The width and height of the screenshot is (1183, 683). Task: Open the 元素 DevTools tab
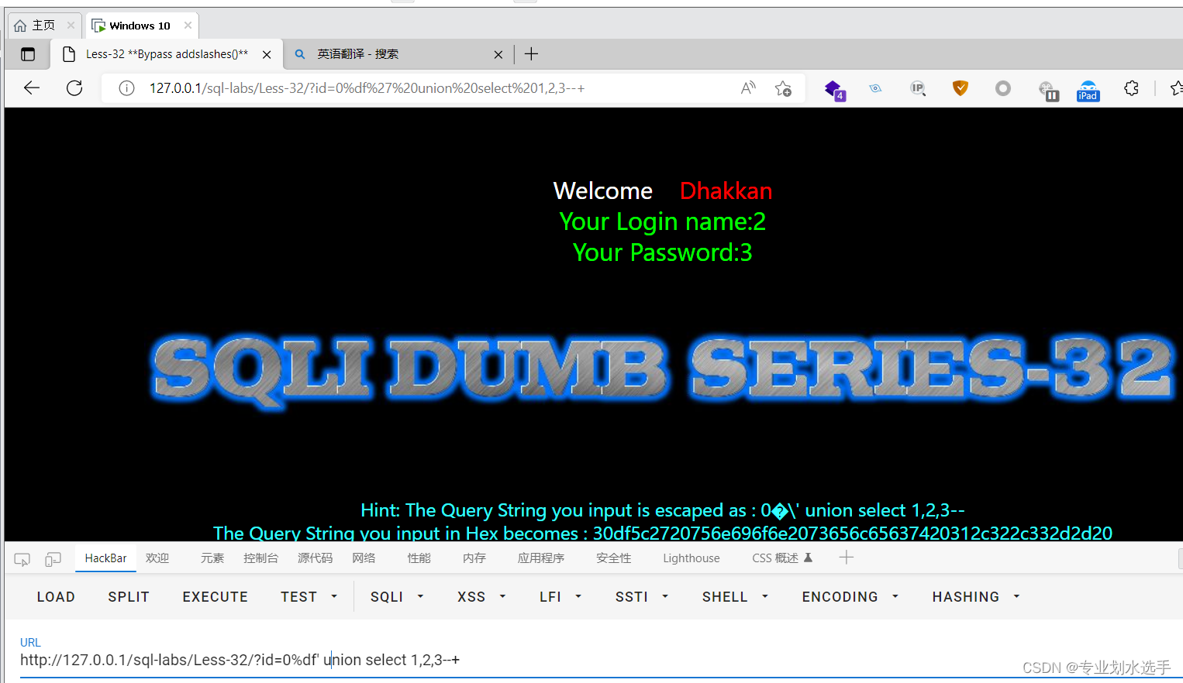point(212,558)
